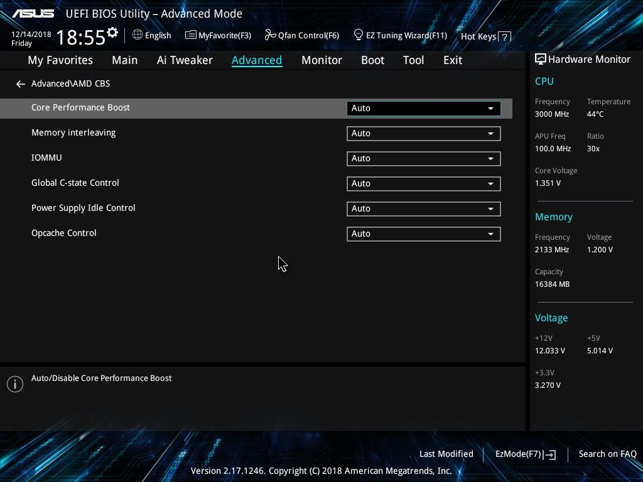
Task: Go to the Boot tab
Action: coord(372,60)
